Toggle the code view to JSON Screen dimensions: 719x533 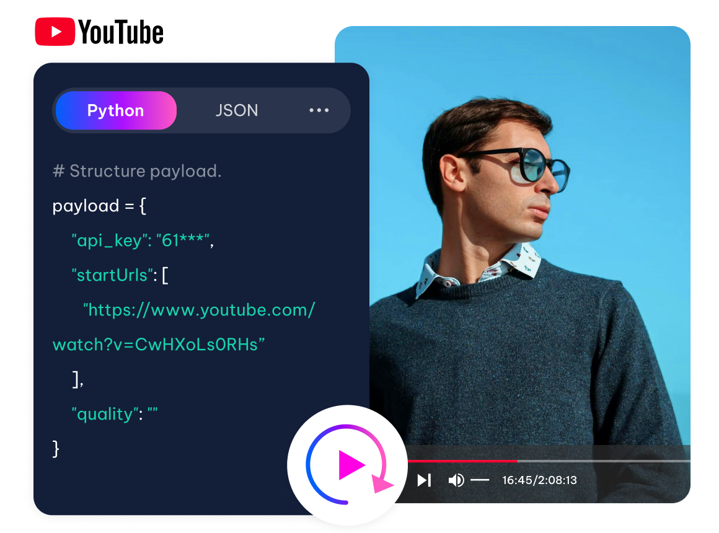[x=237, y=110]
